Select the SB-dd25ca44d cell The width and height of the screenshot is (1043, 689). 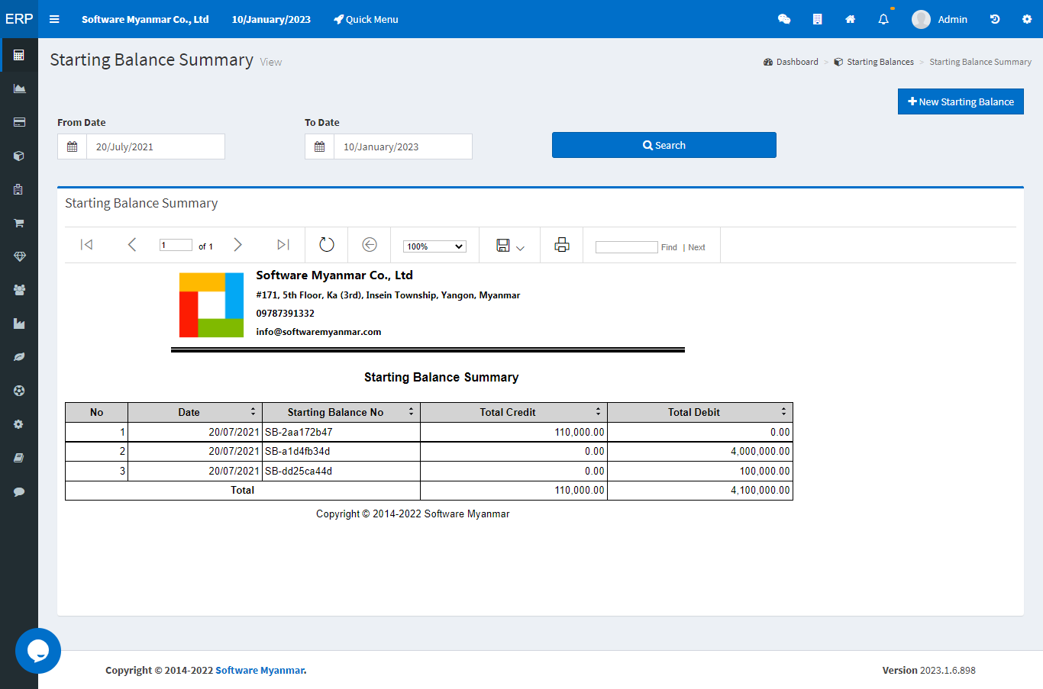click(341, 471)
